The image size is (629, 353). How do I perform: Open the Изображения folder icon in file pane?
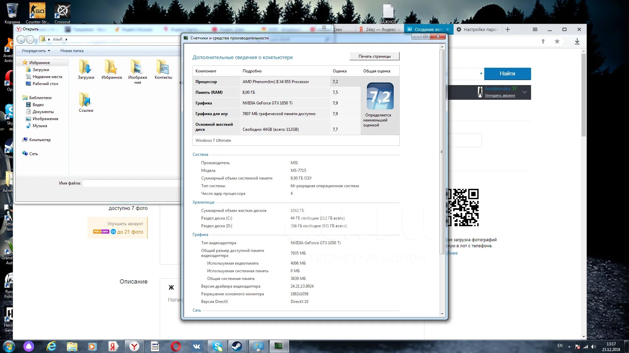click(x=137, y=71)
